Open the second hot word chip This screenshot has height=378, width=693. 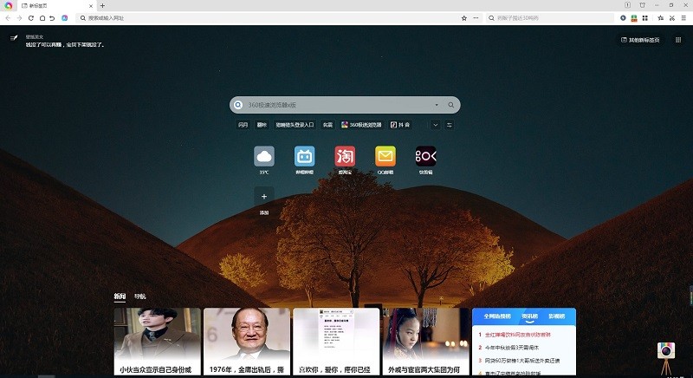262,125
